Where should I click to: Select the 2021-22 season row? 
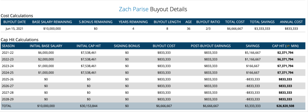(153, 53)
